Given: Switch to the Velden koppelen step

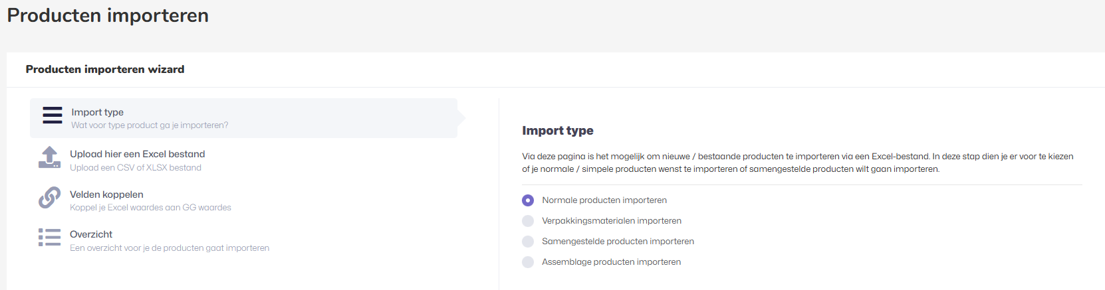Looking at the screenshot, I should (x=106, y=194).
